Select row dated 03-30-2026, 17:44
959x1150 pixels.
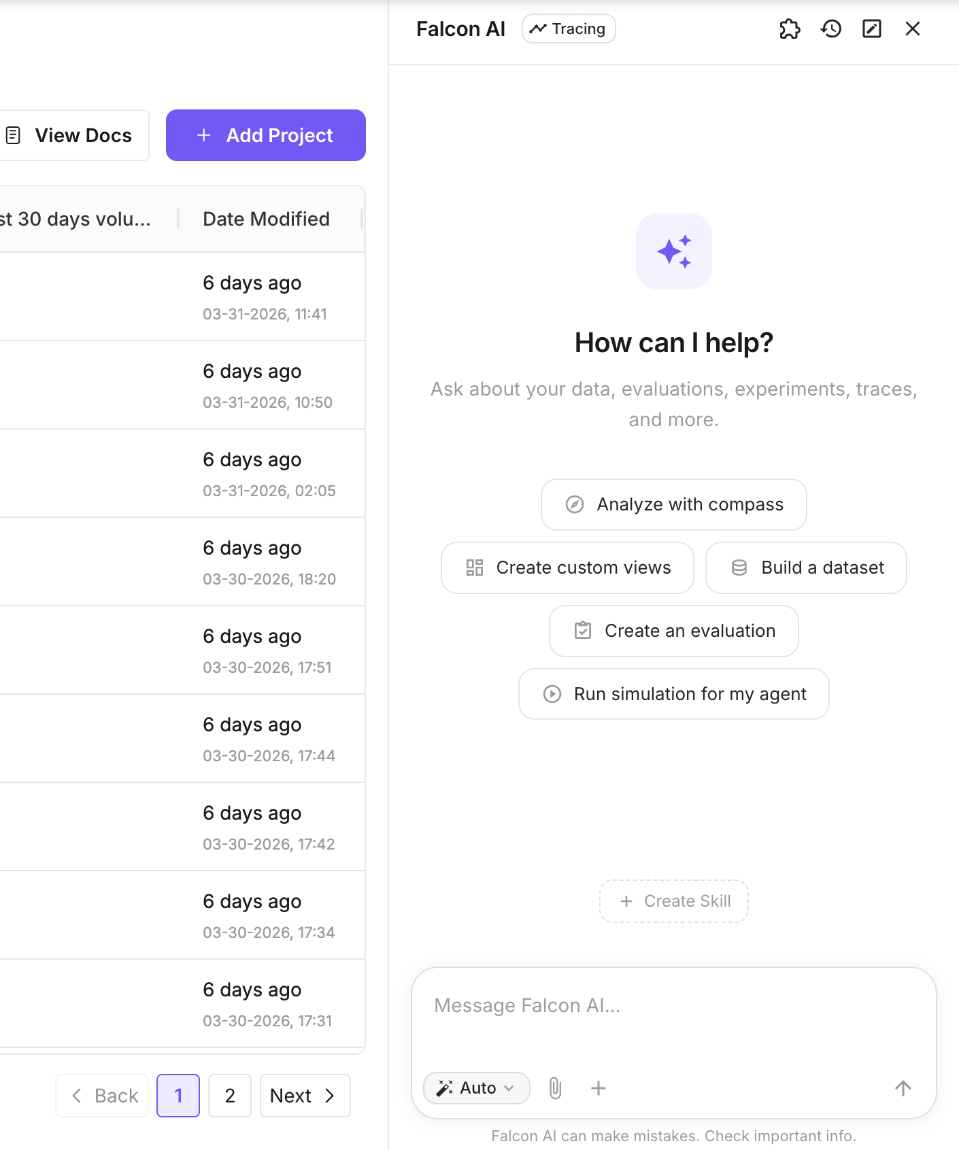182,739
